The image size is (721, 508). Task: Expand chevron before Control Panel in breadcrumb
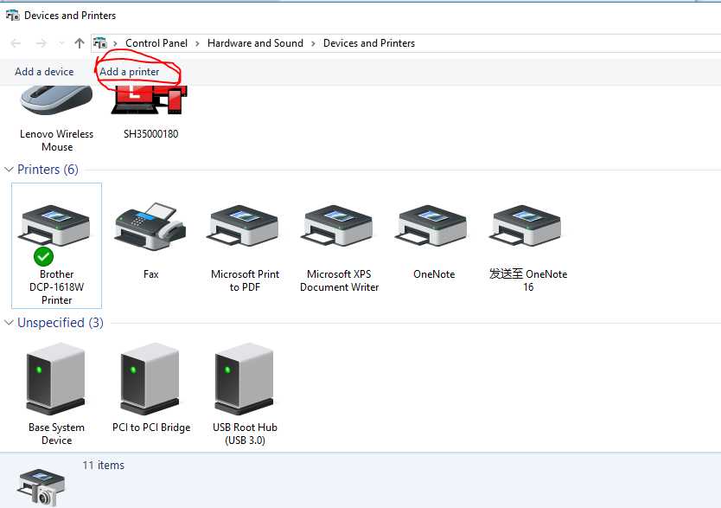click(x=115, y=44)
